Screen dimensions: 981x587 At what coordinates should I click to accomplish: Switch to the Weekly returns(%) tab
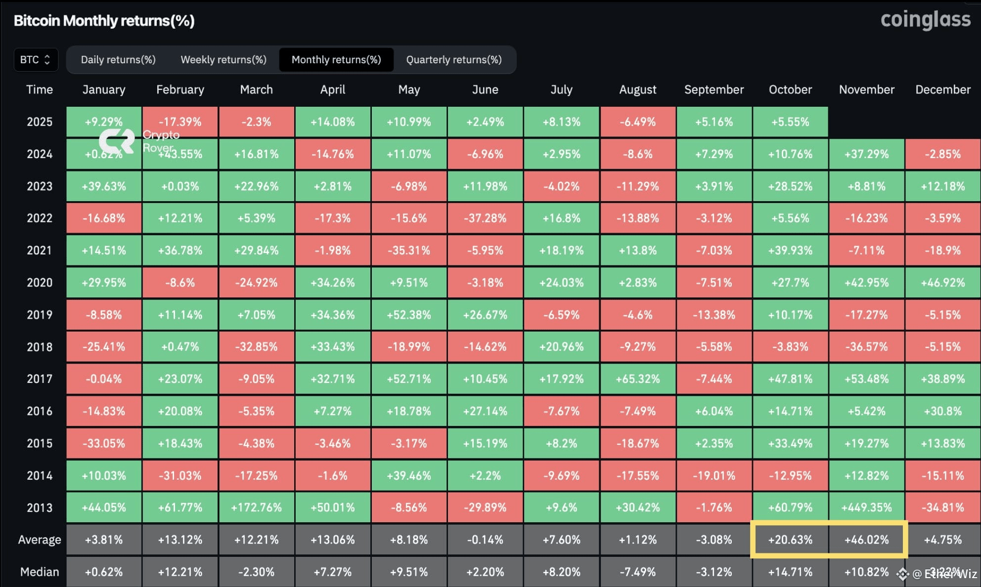223,59
